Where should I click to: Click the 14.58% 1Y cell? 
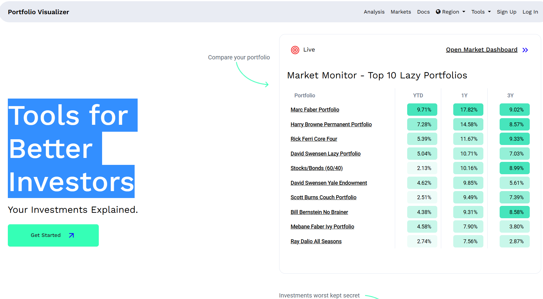(x=468, y=124)
